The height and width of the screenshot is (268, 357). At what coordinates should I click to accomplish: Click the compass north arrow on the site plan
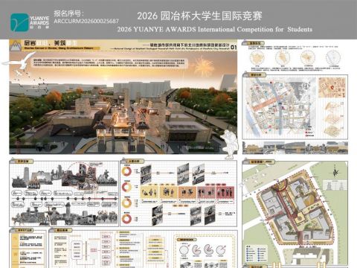[x=335, y=172]
